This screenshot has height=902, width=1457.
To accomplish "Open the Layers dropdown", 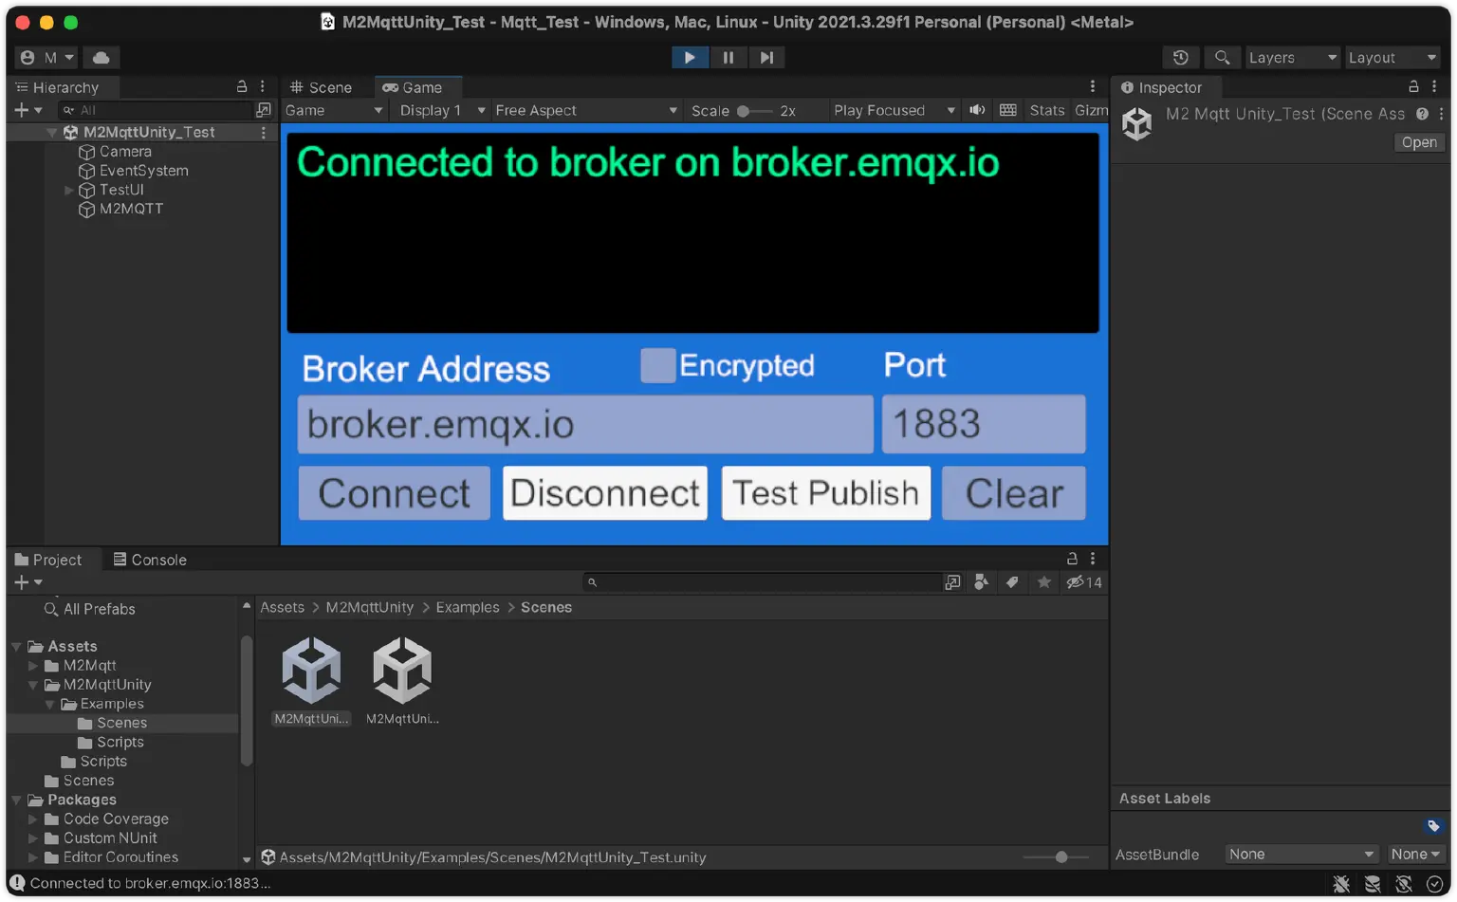I will (1291, 58).
